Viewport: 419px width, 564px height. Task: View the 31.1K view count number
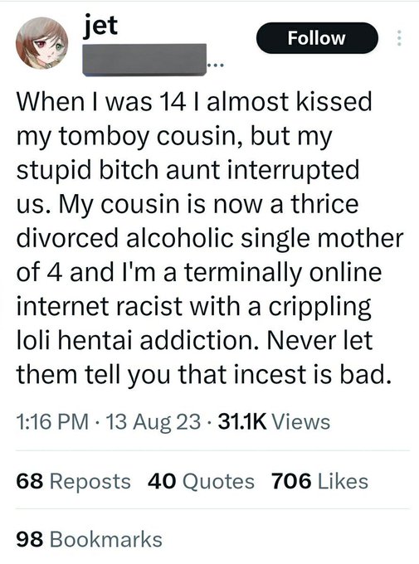[242, 421]
